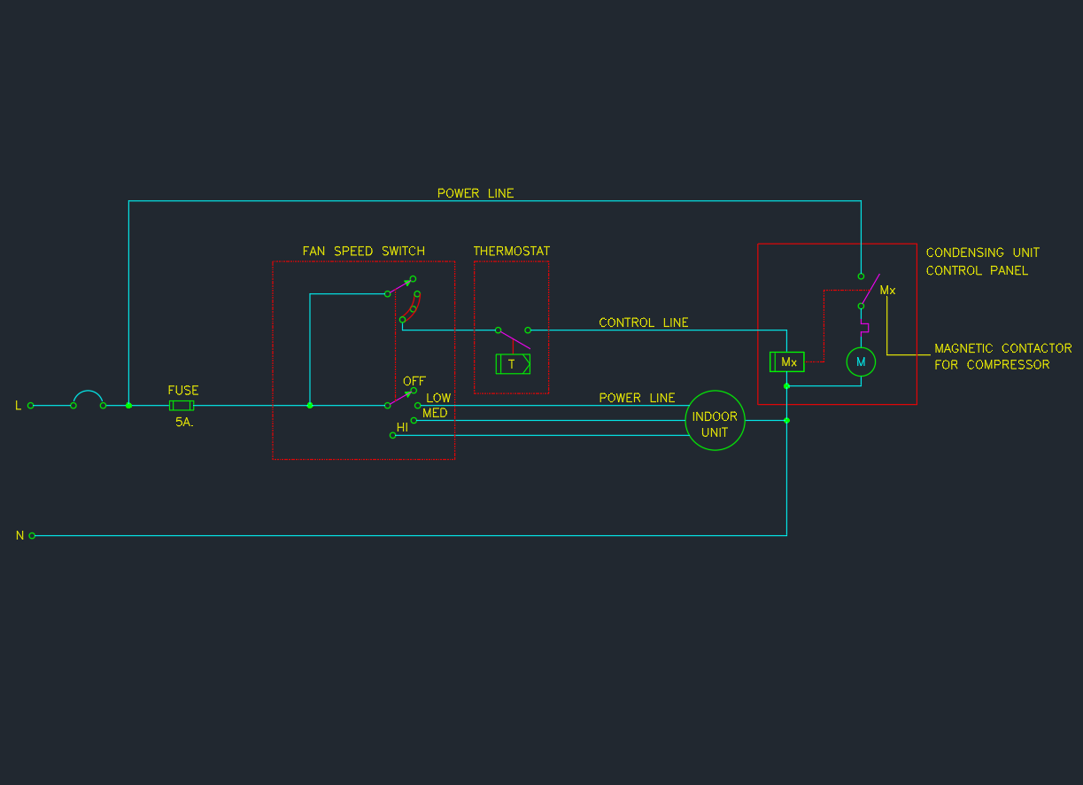The width and height of the screenshot is (1083, 785).
Task: Select the MED terminal circle
Action: point(414,420)
